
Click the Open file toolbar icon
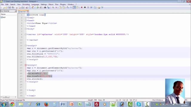(6, 7)
